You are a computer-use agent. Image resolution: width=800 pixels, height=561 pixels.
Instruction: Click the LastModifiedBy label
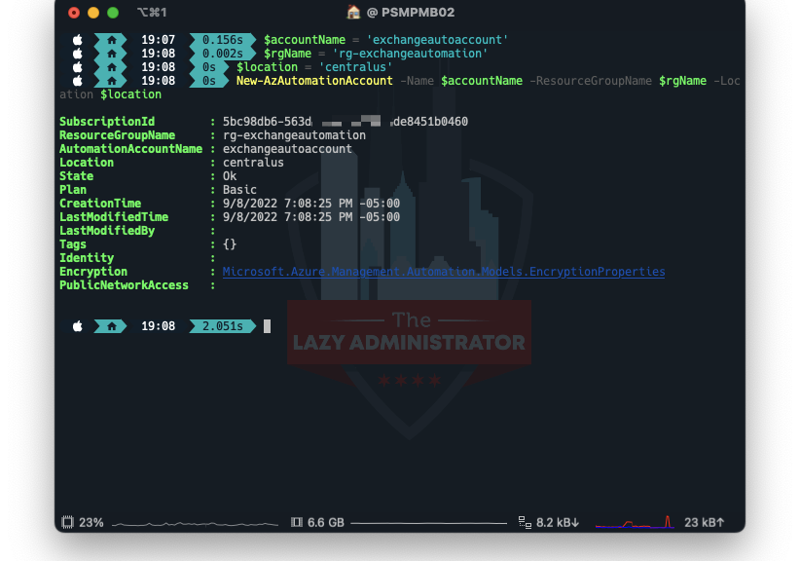(x=107, y=231)
